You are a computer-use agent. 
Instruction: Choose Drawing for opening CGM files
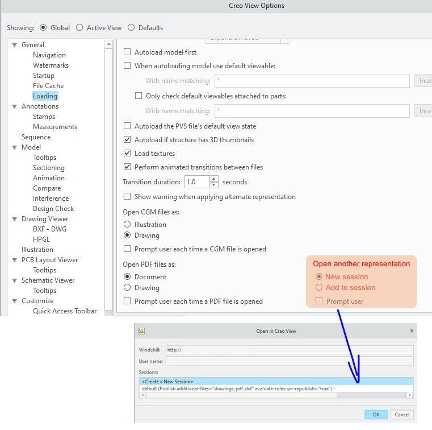click(127, 235)
